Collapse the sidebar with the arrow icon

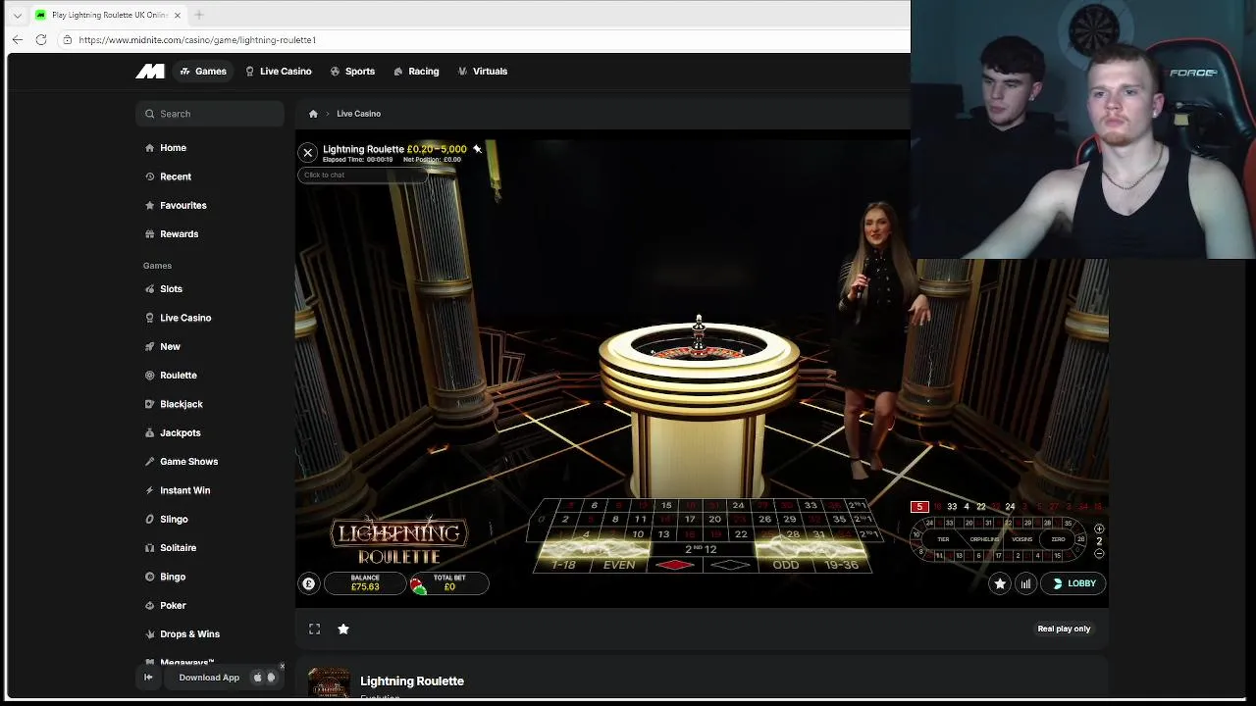point(148,678)
